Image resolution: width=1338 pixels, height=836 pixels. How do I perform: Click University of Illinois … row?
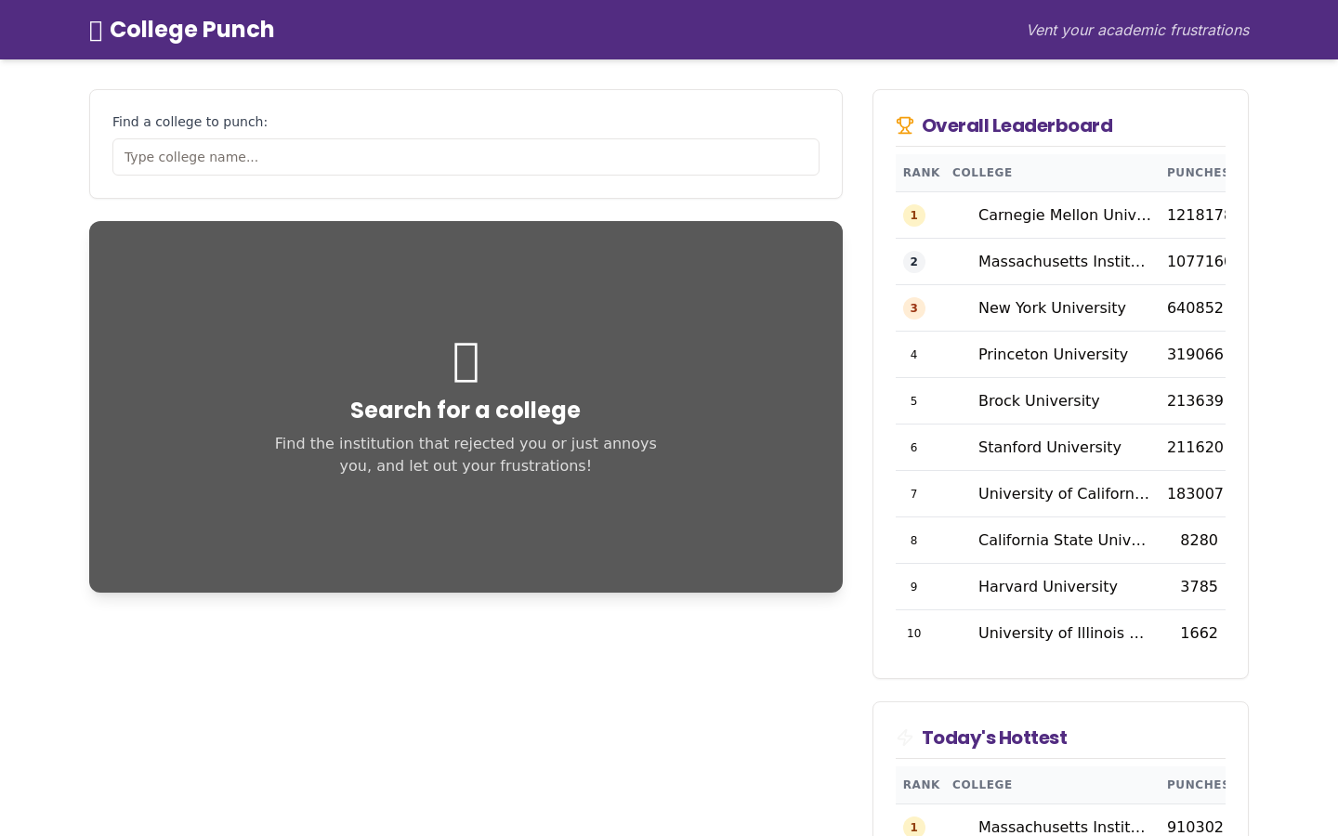pos(1060,634)
